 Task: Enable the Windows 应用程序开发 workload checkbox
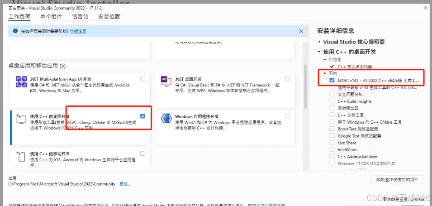click(x=288, y=116)
